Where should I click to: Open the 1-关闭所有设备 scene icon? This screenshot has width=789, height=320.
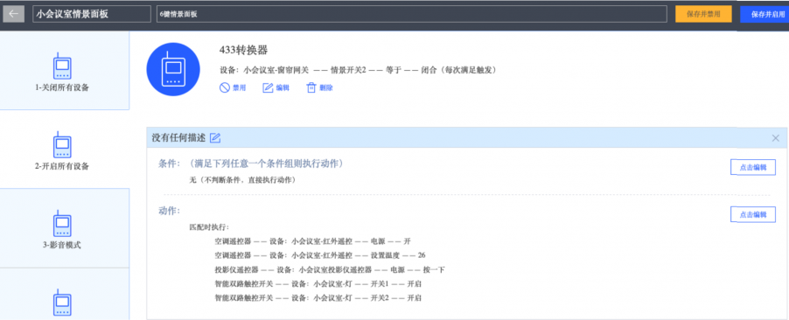tap(62, 65)
